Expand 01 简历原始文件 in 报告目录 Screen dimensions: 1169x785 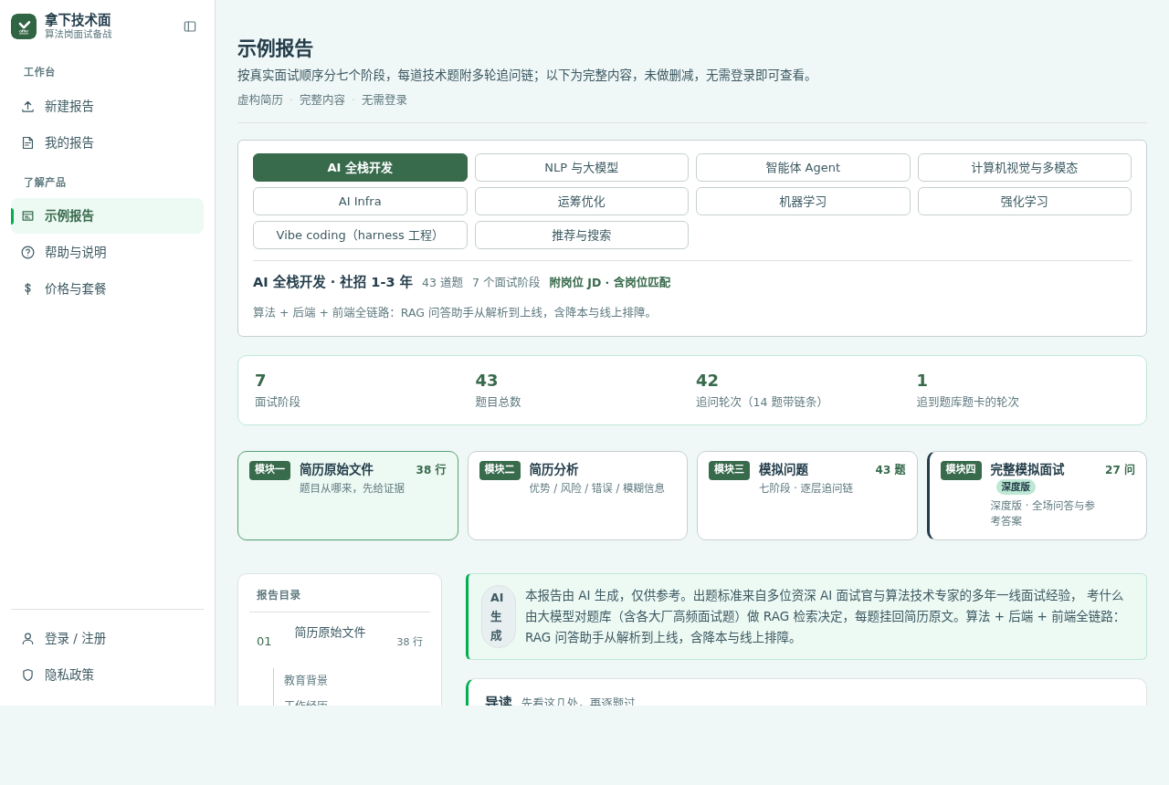(x=340, y=641)
